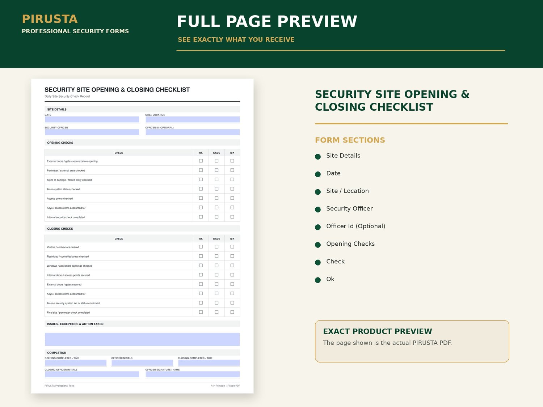Click 'Keys / access items accounted for' in Opening Checks

[x=66, y=208]
